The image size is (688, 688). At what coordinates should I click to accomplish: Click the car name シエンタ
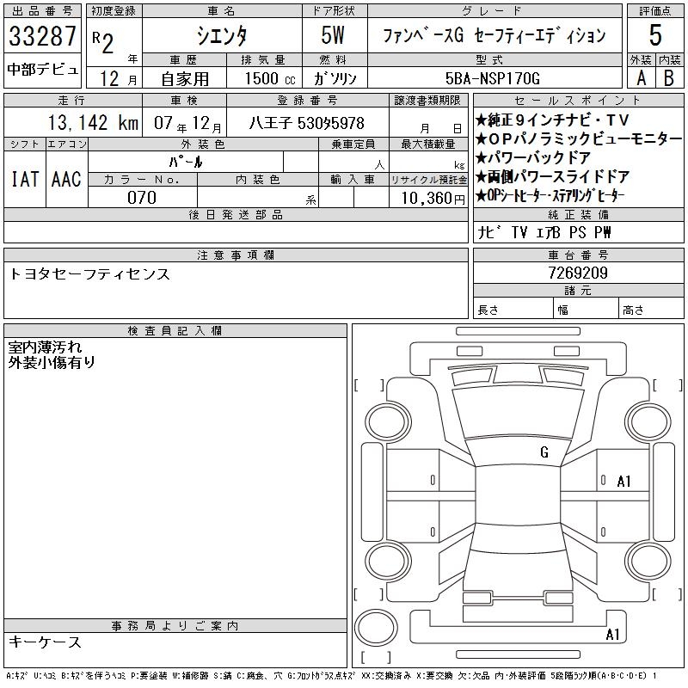pyautogui.click(x=222, y=36)
